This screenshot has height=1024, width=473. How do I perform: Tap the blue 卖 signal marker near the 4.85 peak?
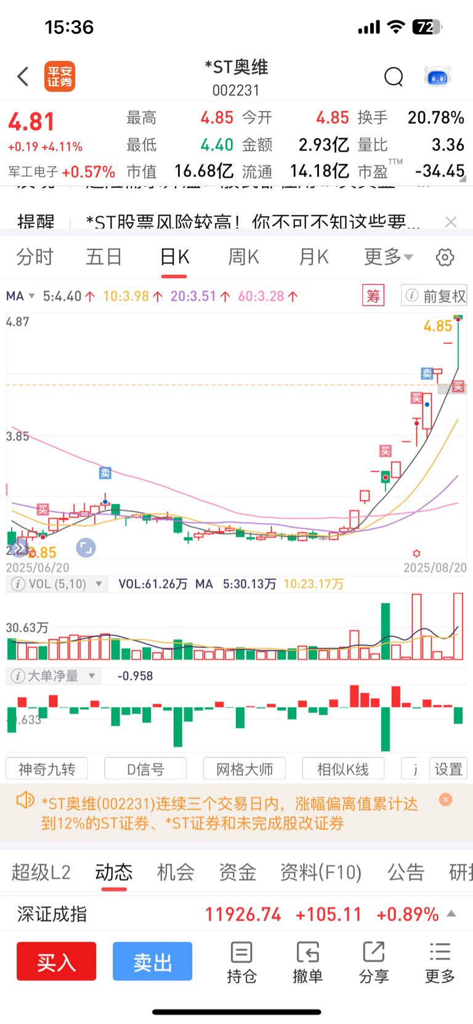pos(427,373)
